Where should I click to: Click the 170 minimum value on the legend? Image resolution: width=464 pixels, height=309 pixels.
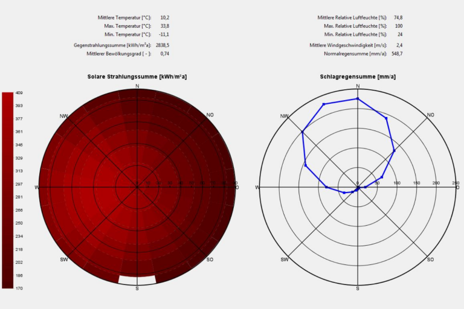19,288
